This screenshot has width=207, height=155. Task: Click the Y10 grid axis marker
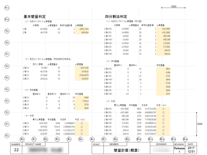[7, 19]
